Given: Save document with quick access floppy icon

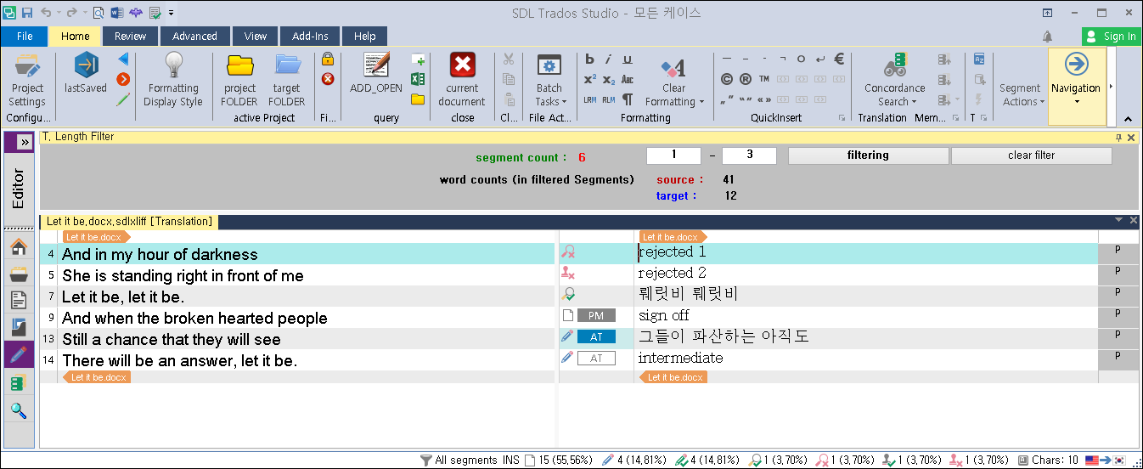Looking at the screenshot, I should 27,13.
